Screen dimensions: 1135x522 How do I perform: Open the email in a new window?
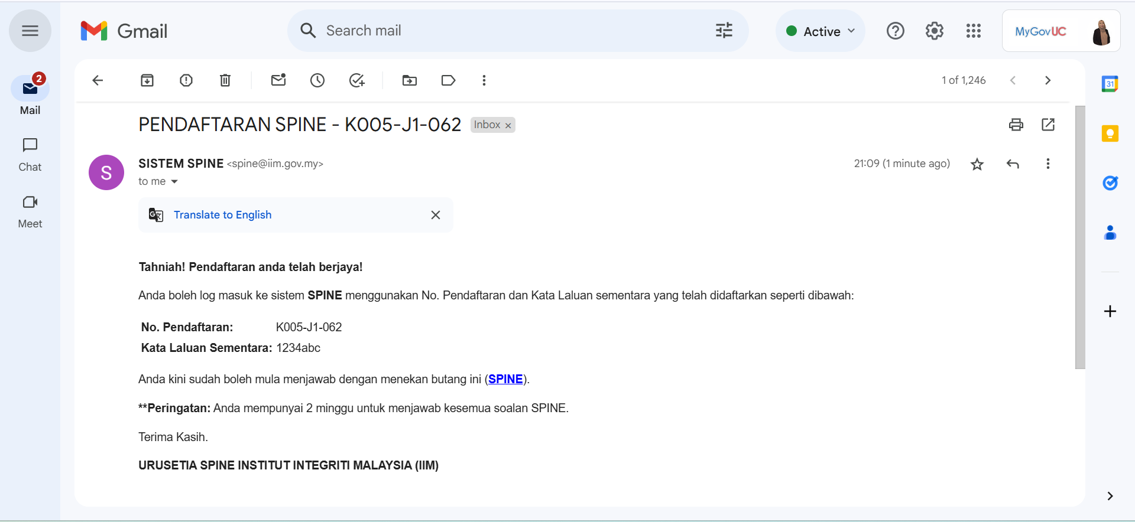click(x=1048, y=125)
